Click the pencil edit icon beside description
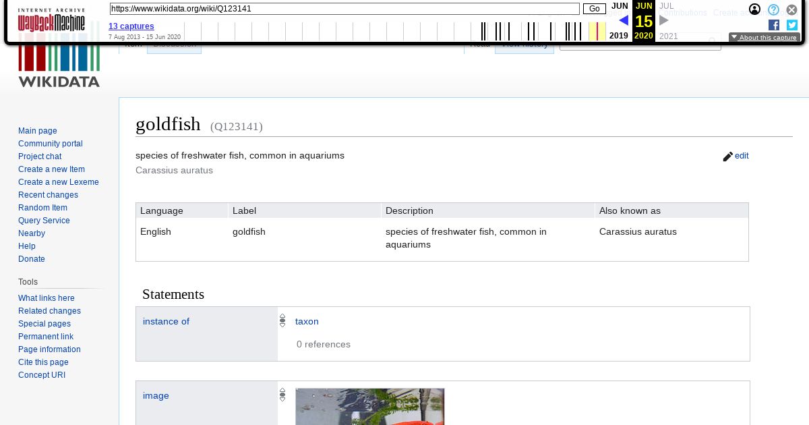 (727, 157)
